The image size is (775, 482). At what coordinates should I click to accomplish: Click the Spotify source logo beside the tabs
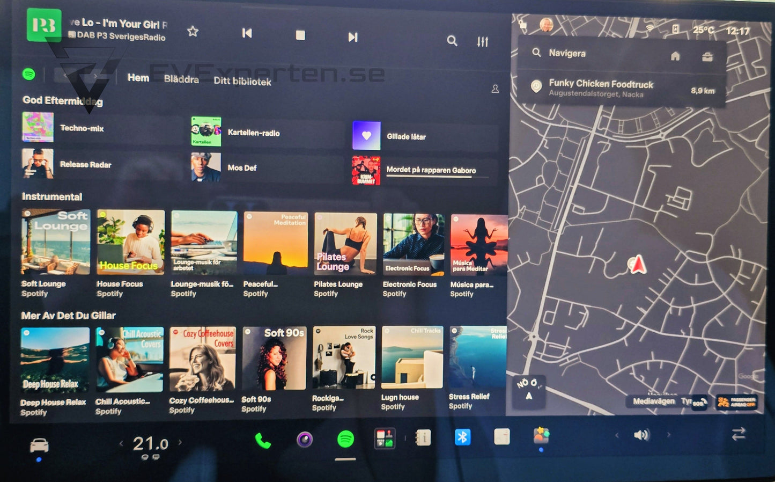point(29,74)
